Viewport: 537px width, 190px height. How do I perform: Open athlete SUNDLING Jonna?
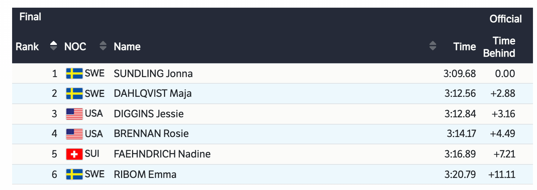point(153,73)
